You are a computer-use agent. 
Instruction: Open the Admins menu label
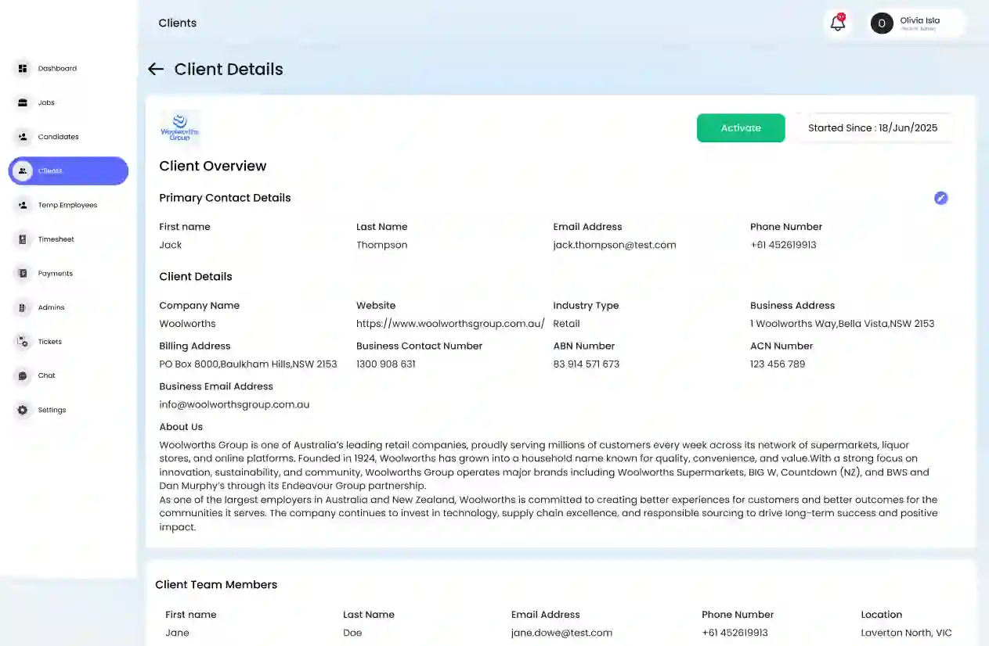click(x=52, y=308)
